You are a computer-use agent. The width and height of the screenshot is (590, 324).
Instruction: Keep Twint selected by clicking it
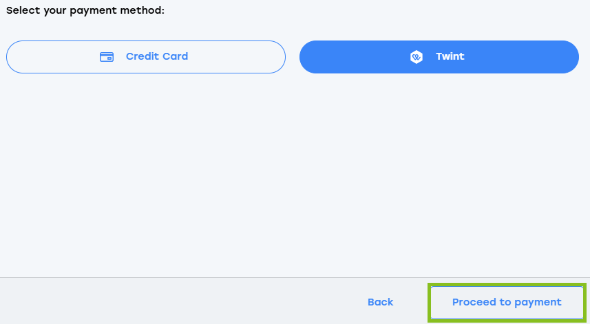pyautogui.click(x=439, y=57)
